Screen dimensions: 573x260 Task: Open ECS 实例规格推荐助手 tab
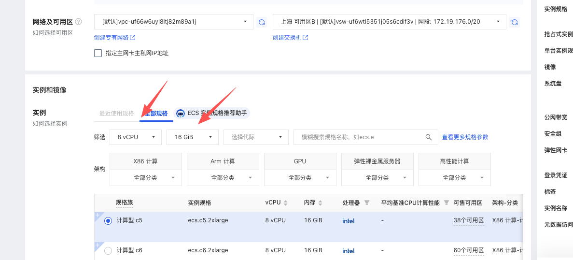[x=212, y=113]
